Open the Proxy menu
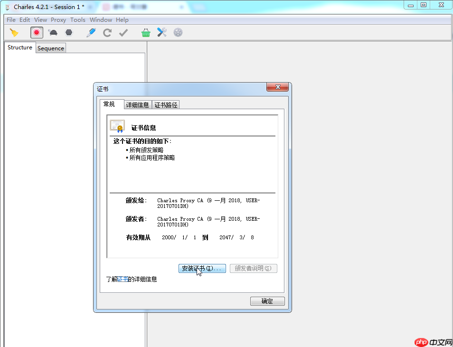Image resolution: width=453 pixels, height=347 pixels. point(58,19)
